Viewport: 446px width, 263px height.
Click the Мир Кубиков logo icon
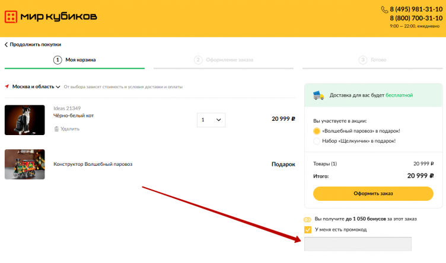tap(11, 17)
